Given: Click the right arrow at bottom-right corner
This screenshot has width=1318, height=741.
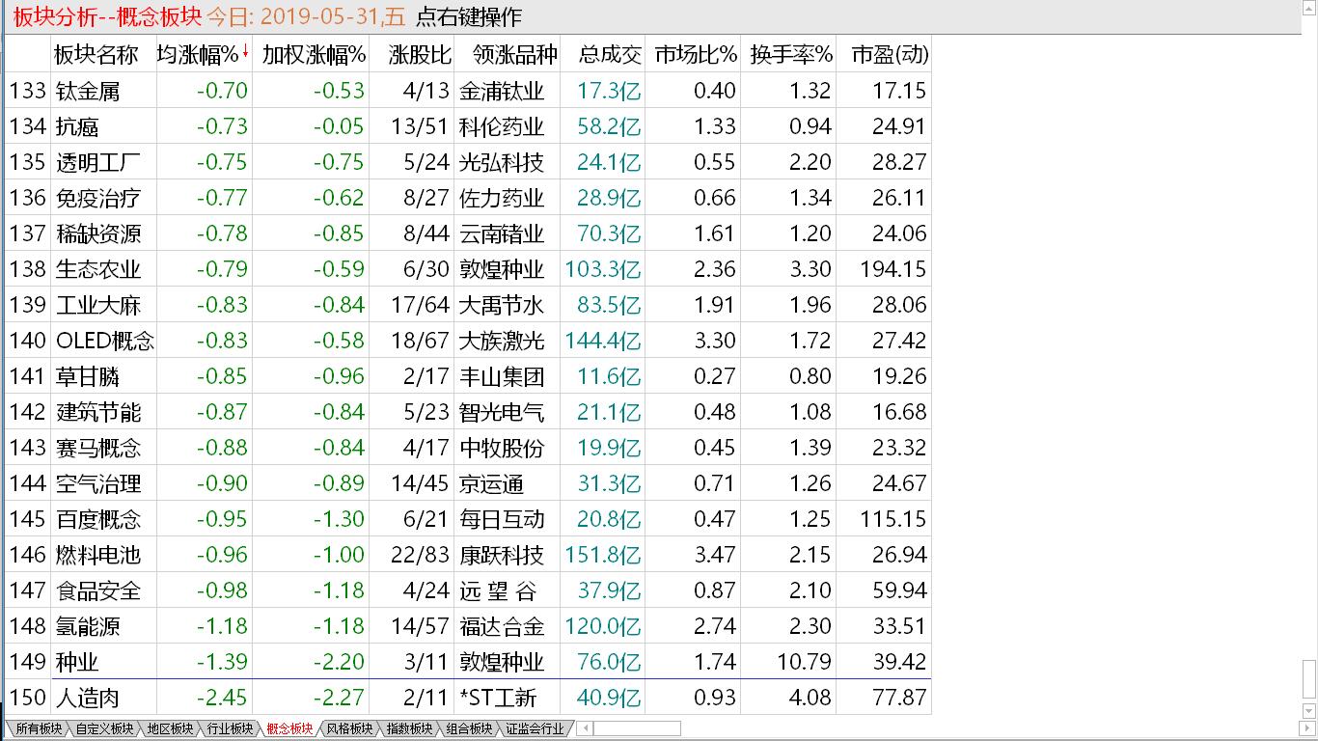Looking at the screenshot, I should click(x=1309, y=728).
